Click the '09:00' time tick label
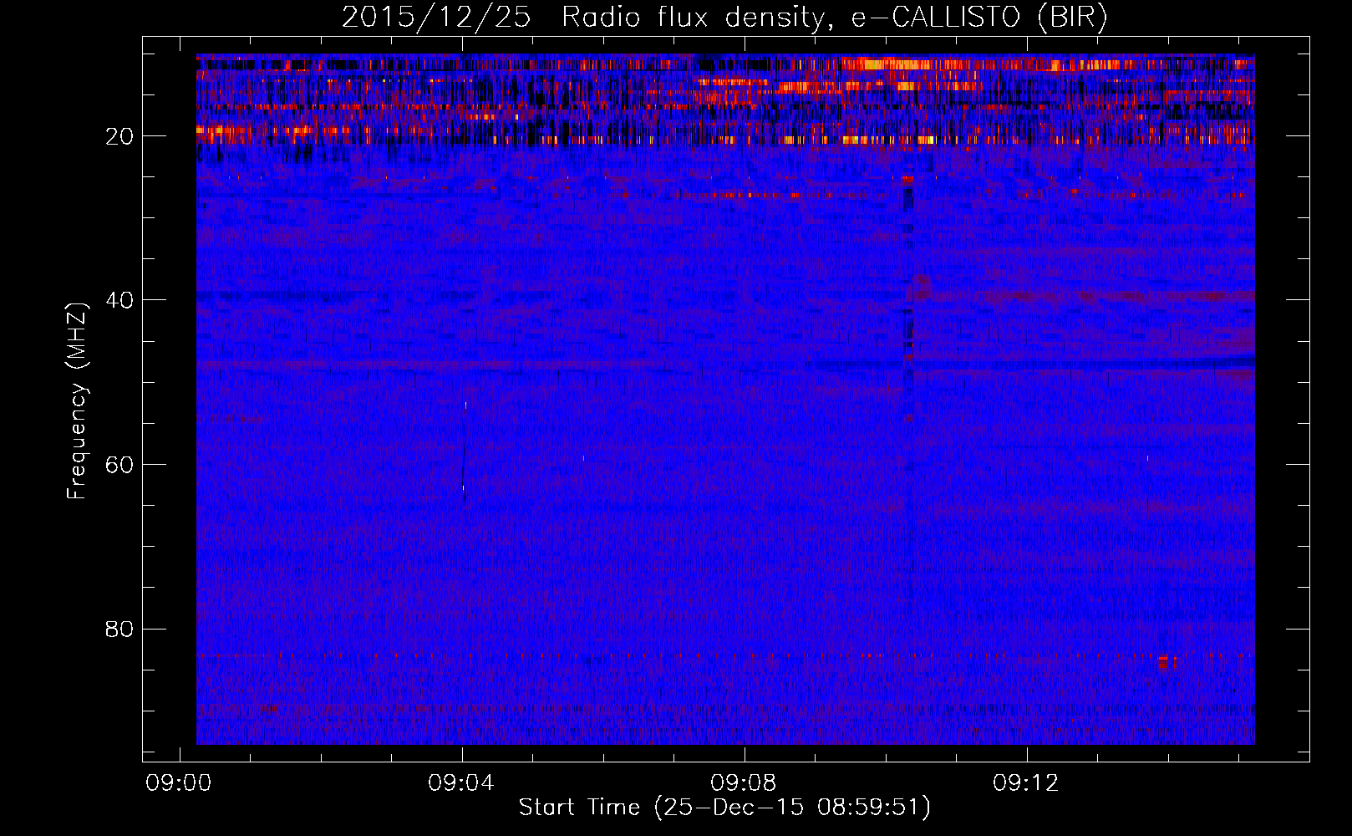1352x836 pixels. pyautogui.click(x=179, y=783)
